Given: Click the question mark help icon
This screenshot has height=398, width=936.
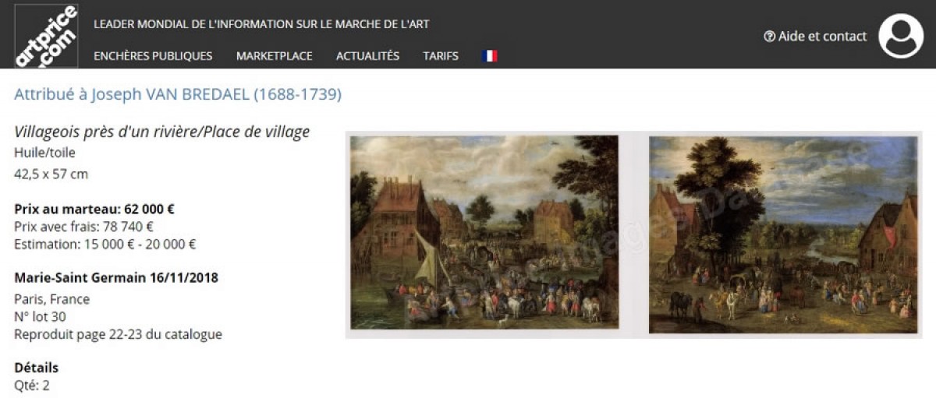Looking at the screenshot, I should (x=769, y=37).
